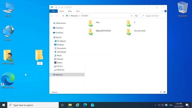Open the network tray icon
This screenshot has height=108, width=192.
[x=163, y=105]
